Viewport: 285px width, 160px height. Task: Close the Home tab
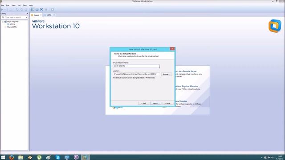[x=41, y=15]
